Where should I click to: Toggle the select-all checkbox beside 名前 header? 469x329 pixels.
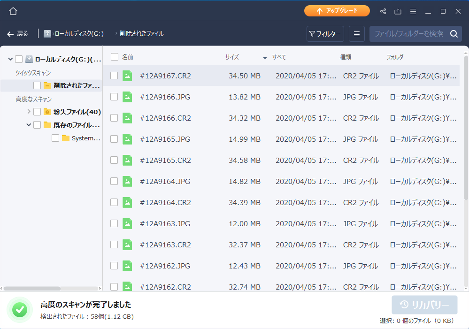[x=115, y=57]
